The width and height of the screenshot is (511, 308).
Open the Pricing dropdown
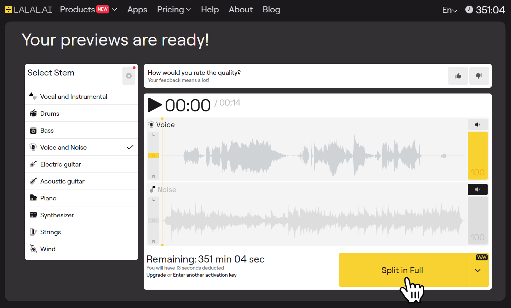[x=174, y=10]
